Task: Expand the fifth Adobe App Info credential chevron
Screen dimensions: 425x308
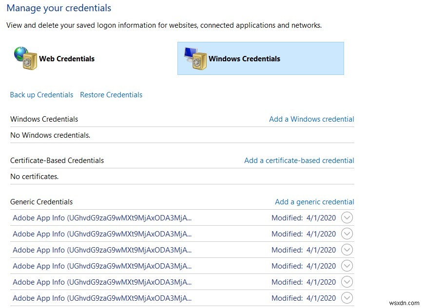Action: (347, 282)
